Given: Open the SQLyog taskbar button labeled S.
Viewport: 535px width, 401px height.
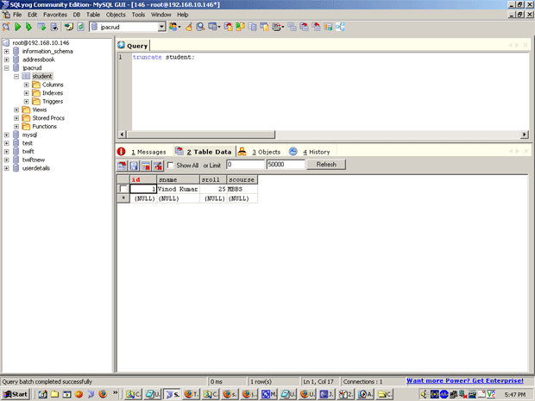Looking at the screenshot, I should click(x=173, y=394).
